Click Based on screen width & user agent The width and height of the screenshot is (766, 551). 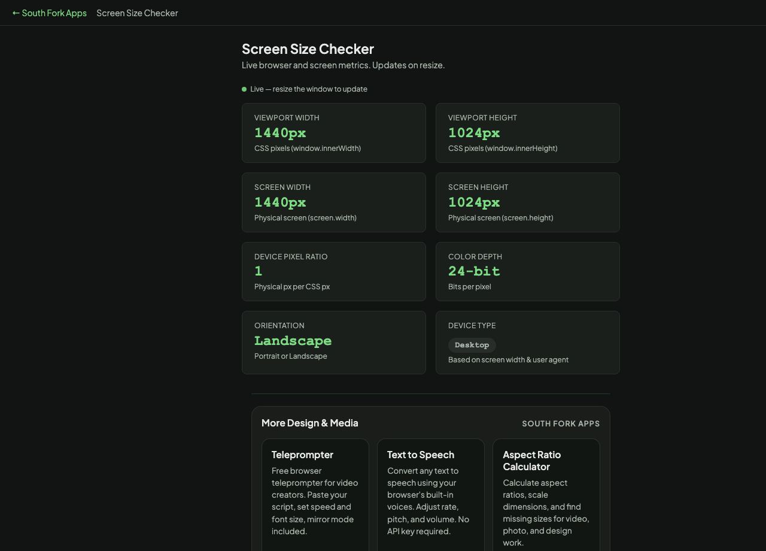tap(509, 359)
